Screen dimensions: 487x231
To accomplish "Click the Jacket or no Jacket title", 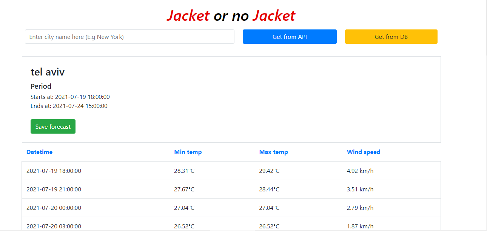I will (x=231, y=16).
